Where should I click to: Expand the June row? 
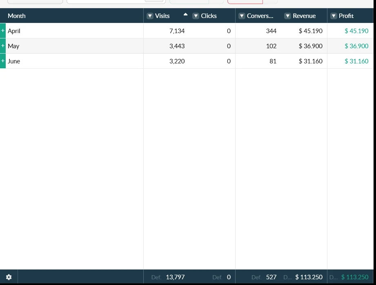click(x=3, y=61)
